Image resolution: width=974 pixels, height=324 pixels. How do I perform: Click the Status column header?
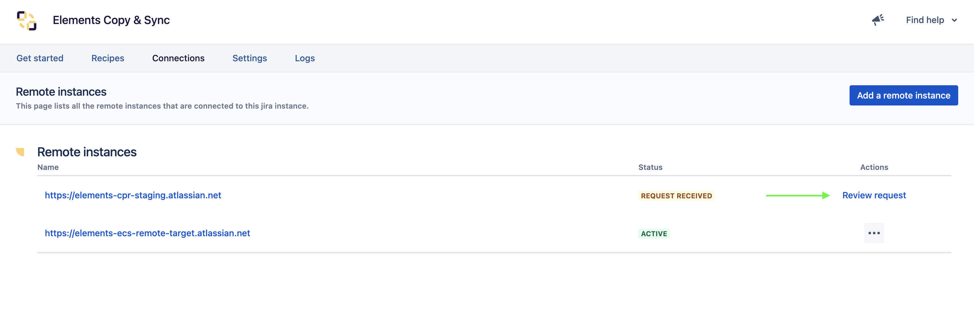(x=650, y=167)
